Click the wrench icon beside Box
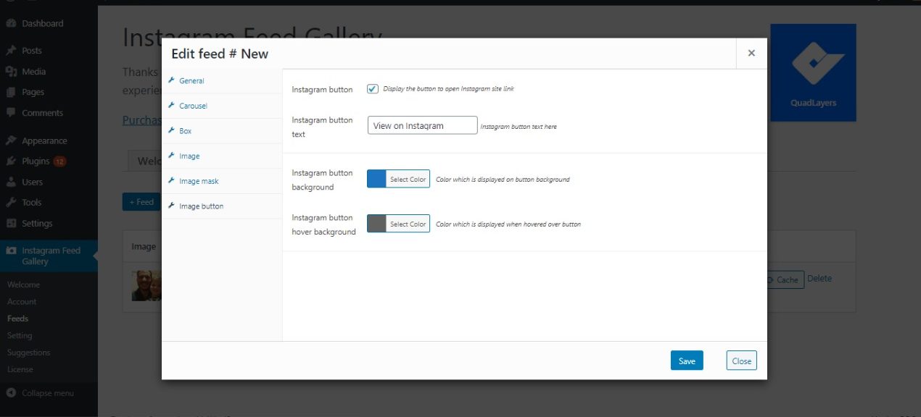The height and width of the screenshot is (417, 921). [x=171, y=131]
